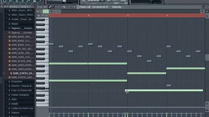Click the vertical scrollbar thumb in piano roll
The image size is (209, 117).
(207, 57)
